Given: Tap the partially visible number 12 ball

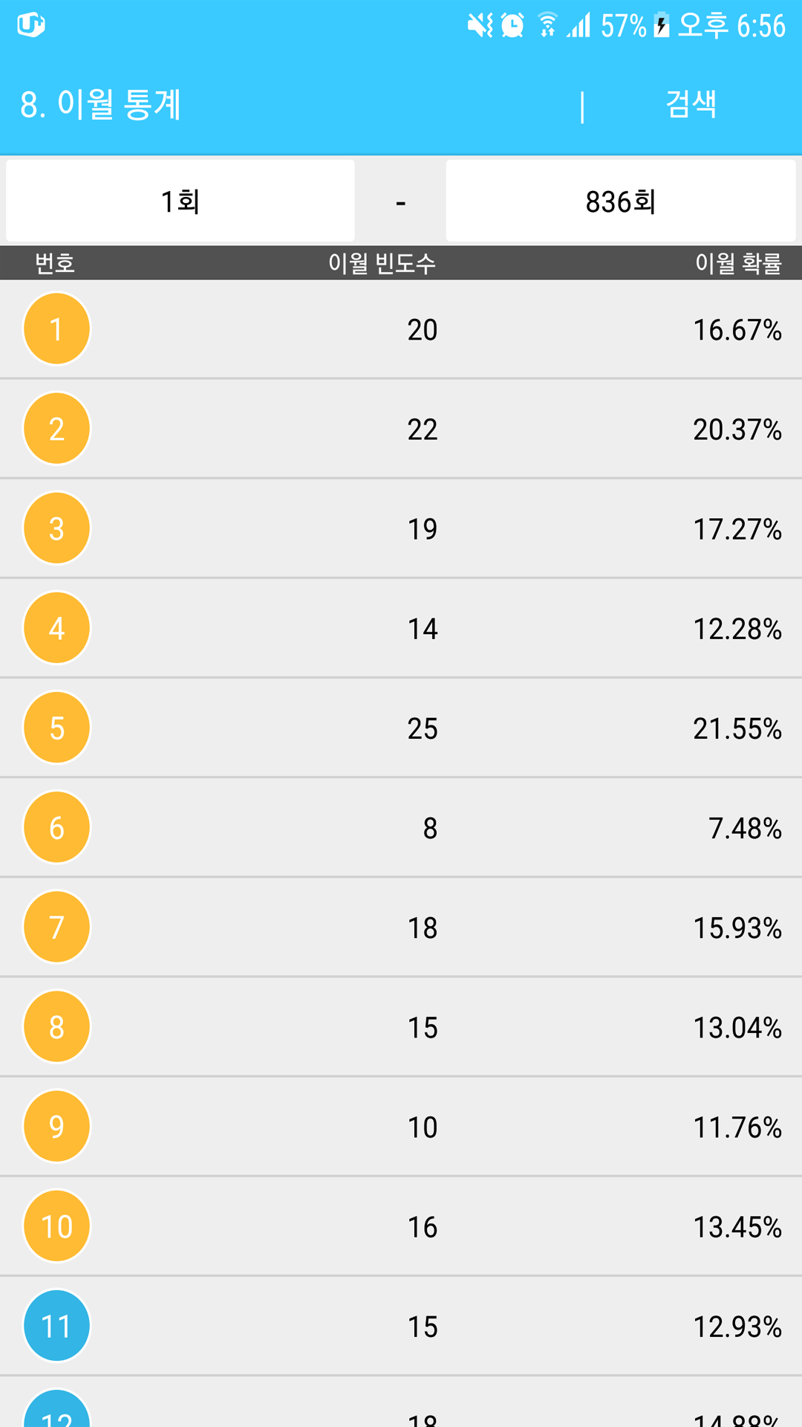Looking at the screenshot, I should (56, 1408).
